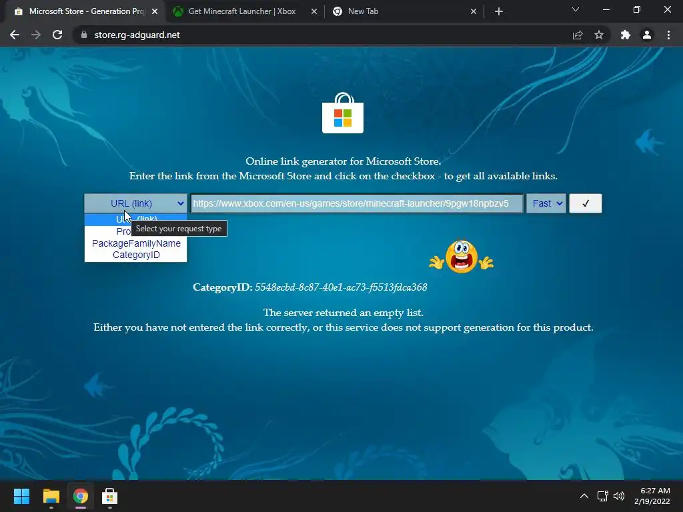Viewport: 683px width, 512px height.
Task: Close the Get Minecraft Launcher tab
Action: coord(314,11)
